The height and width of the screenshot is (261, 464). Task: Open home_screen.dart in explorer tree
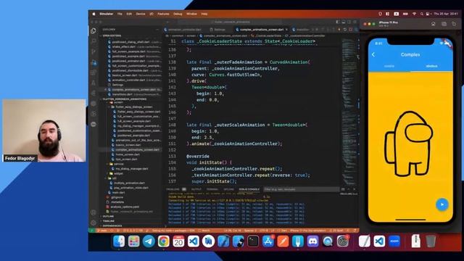click(x=128, y=154)
